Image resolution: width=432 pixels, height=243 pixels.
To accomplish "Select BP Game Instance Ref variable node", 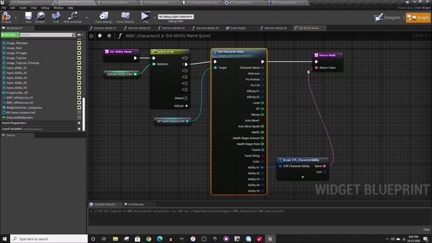I will coord(172,122).
